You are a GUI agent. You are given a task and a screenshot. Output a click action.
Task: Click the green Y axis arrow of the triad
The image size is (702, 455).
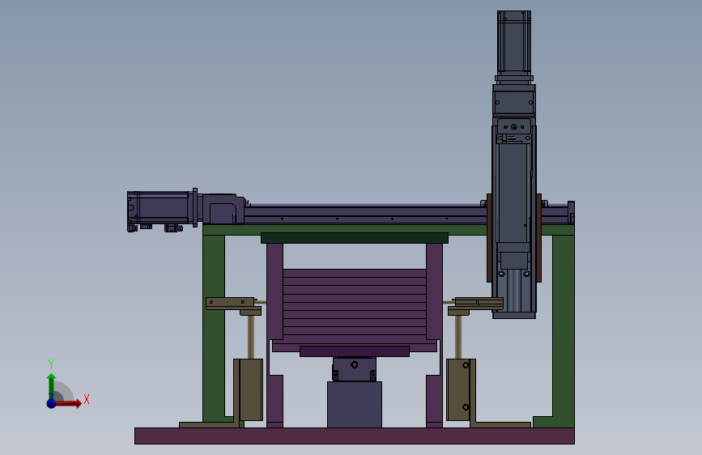coord(51,386)
